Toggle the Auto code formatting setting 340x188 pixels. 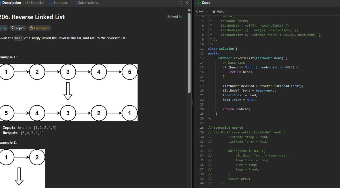pos(221,12)
